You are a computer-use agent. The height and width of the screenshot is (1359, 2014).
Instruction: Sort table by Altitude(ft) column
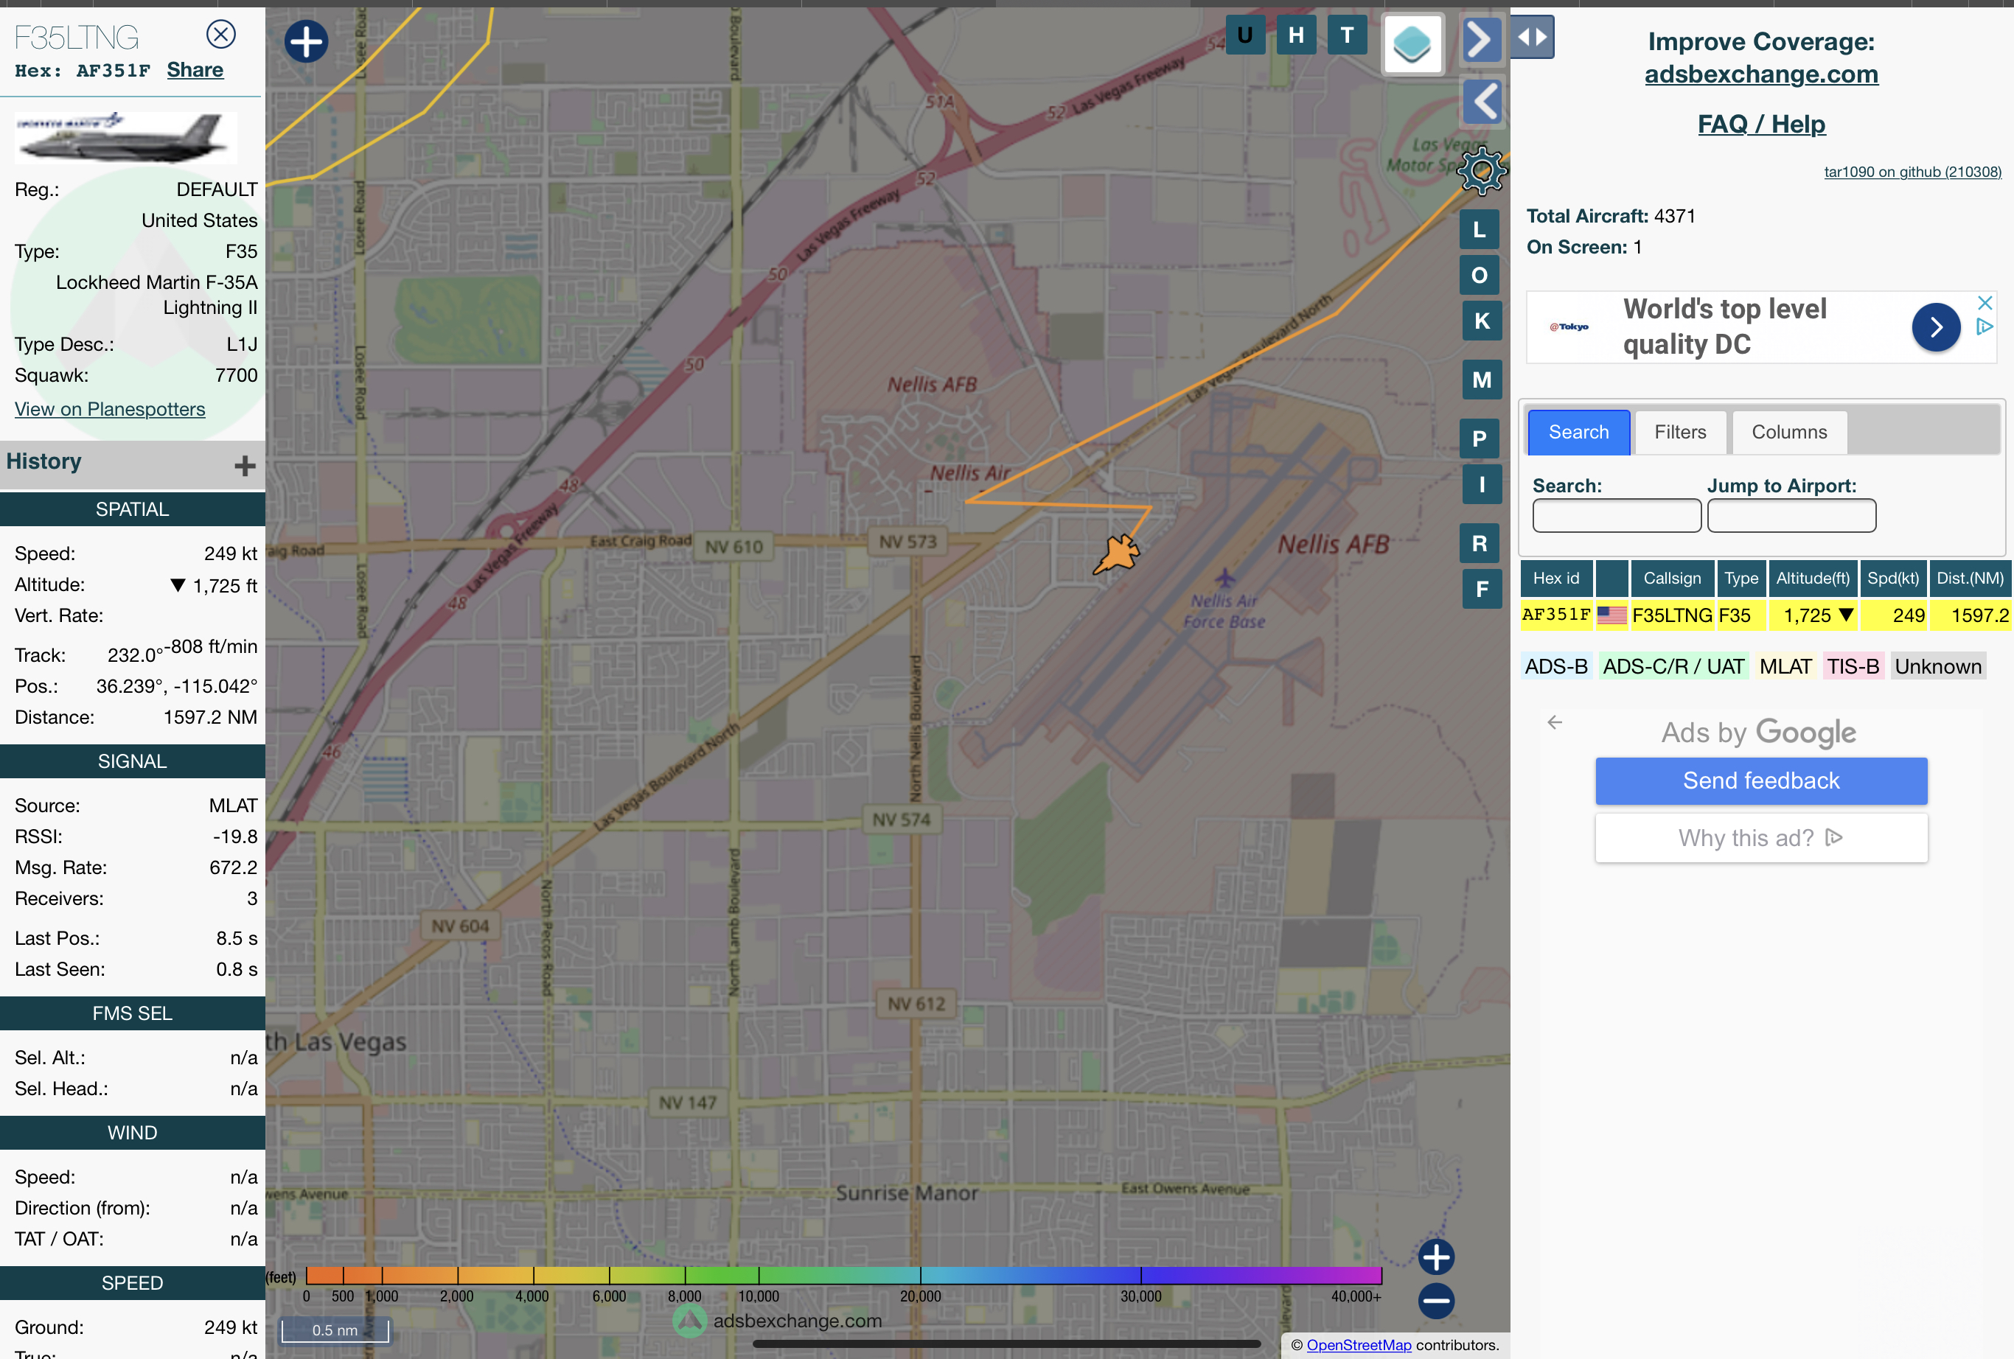(1813, 578)
